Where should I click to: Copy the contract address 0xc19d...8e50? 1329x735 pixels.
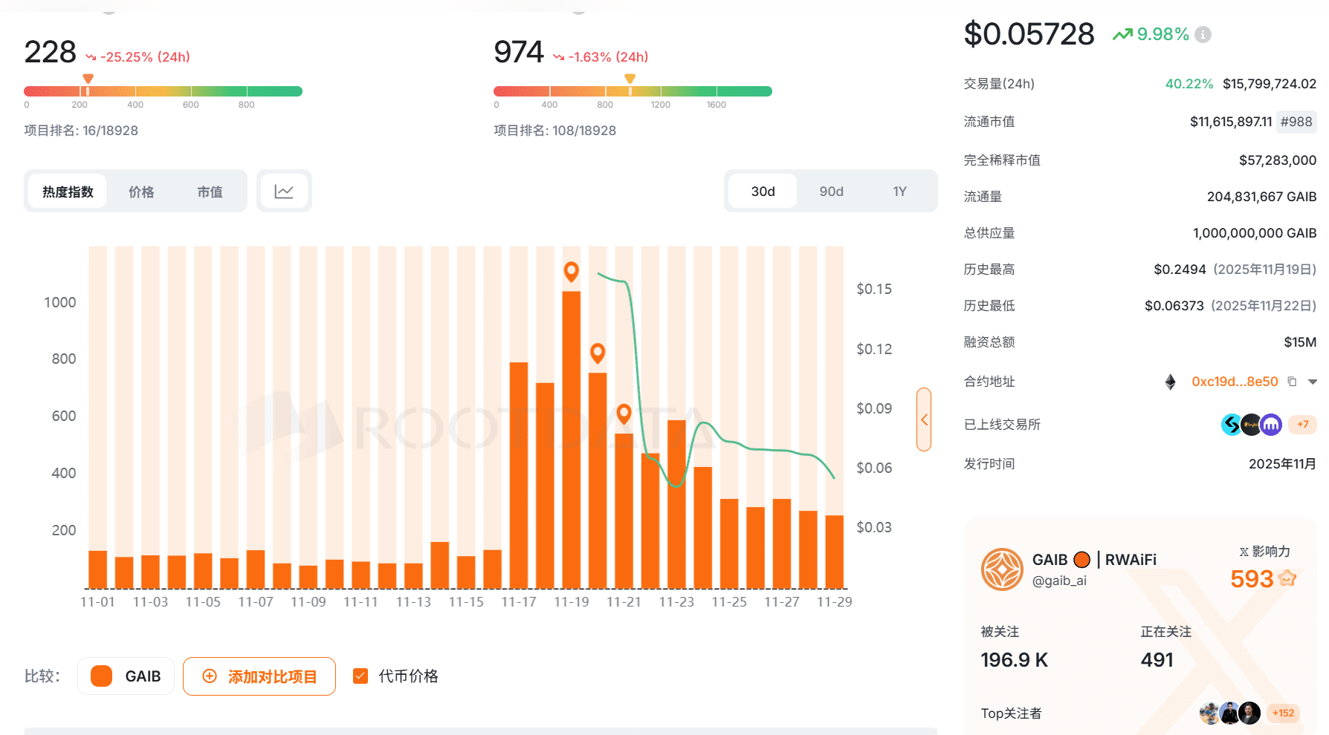[x=1292, y=382]
